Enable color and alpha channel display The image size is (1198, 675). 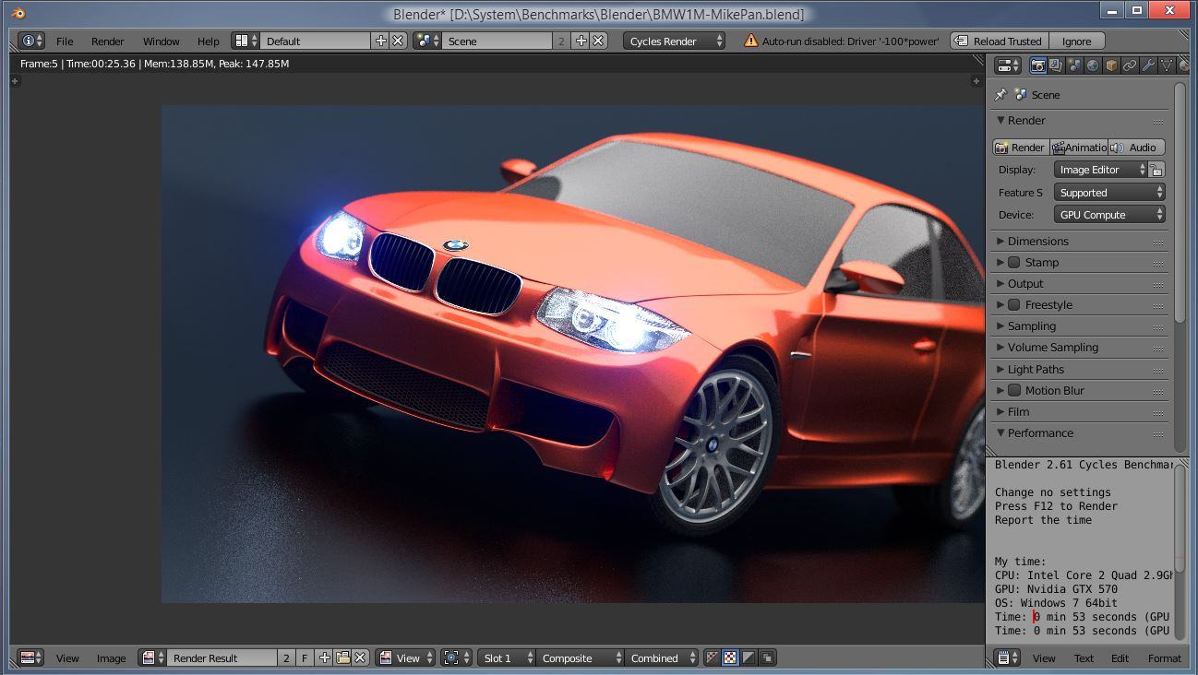click(x=730, y=657)
